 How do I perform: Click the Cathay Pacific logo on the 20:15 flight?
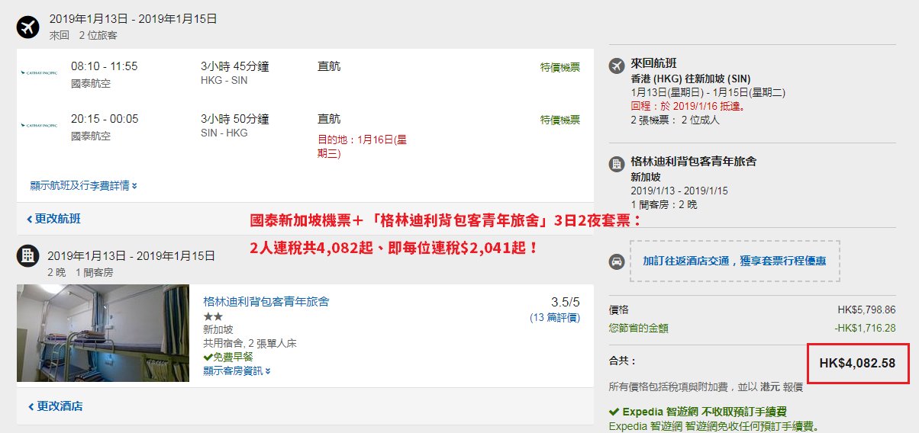tap(39, 125)
